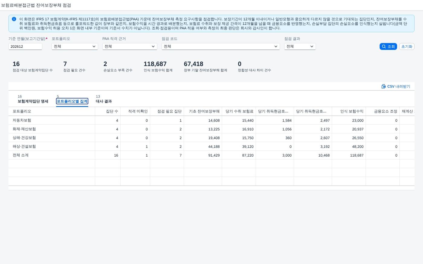Screen dimensions: 423x264
Task: Click the CSV 내려받기 link
Action: coord(396,86)
